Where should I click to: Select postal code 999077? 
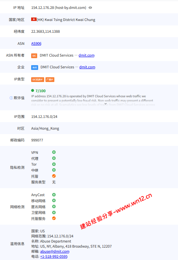pyautogui.click(x=37, y=140)
